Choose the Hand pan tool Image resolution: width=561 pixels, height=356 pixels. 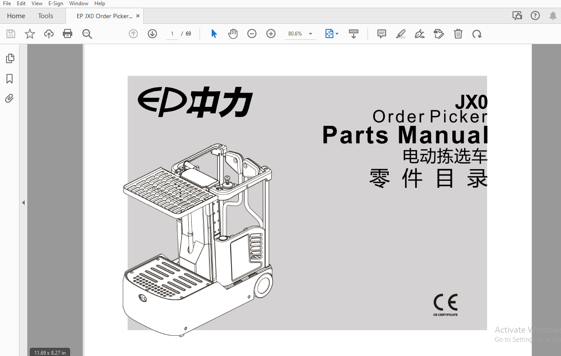233,34
